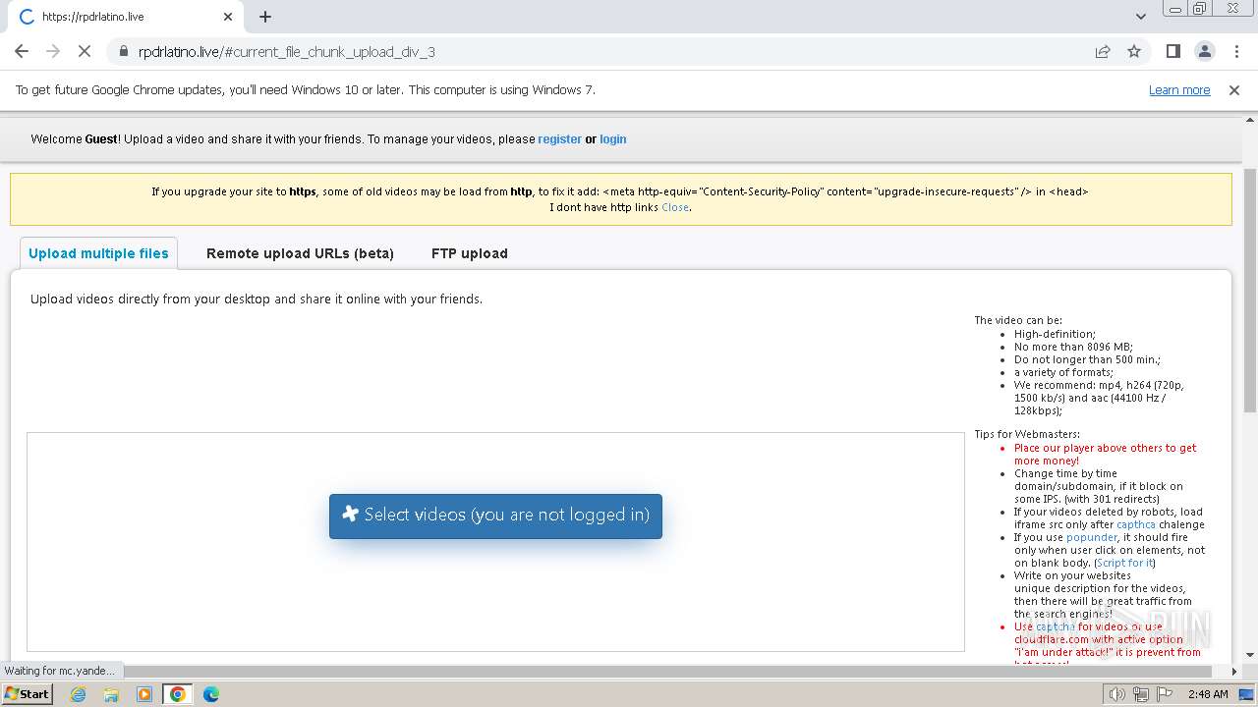
Task: Open Windows Media Player from taskbar
Action: click(144, 694)
